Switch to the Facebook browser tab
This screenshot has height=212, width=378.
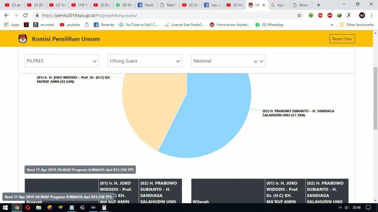(x=146, y=5)
